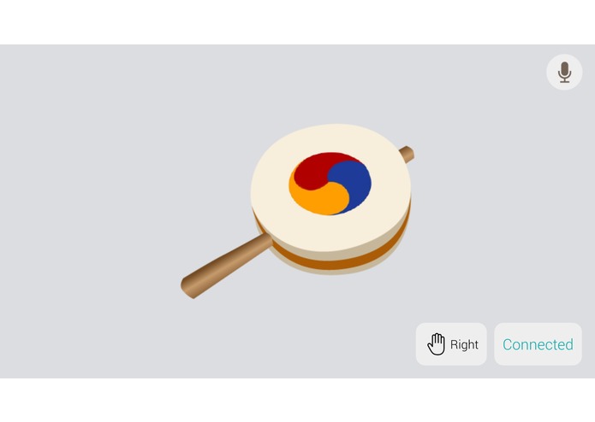Tap the cream drumhead above the swirl
595x422 pixels.
pos(330,138)
